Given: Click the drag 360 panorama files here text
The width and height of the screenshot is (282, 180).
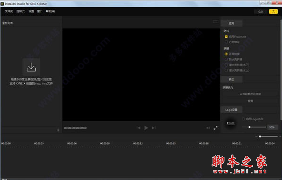Looking at the screenshot, I should [31, 79].
